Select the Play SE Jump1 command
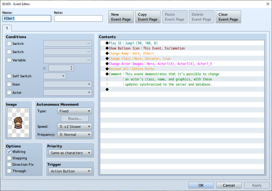 [x=182, y=43]
